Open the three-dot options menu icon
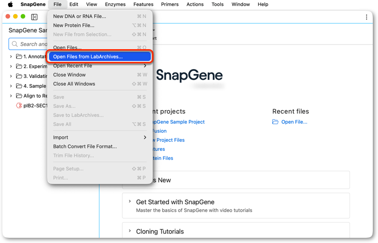The height and width of the screenshot is (243, 378). point(367,17)
